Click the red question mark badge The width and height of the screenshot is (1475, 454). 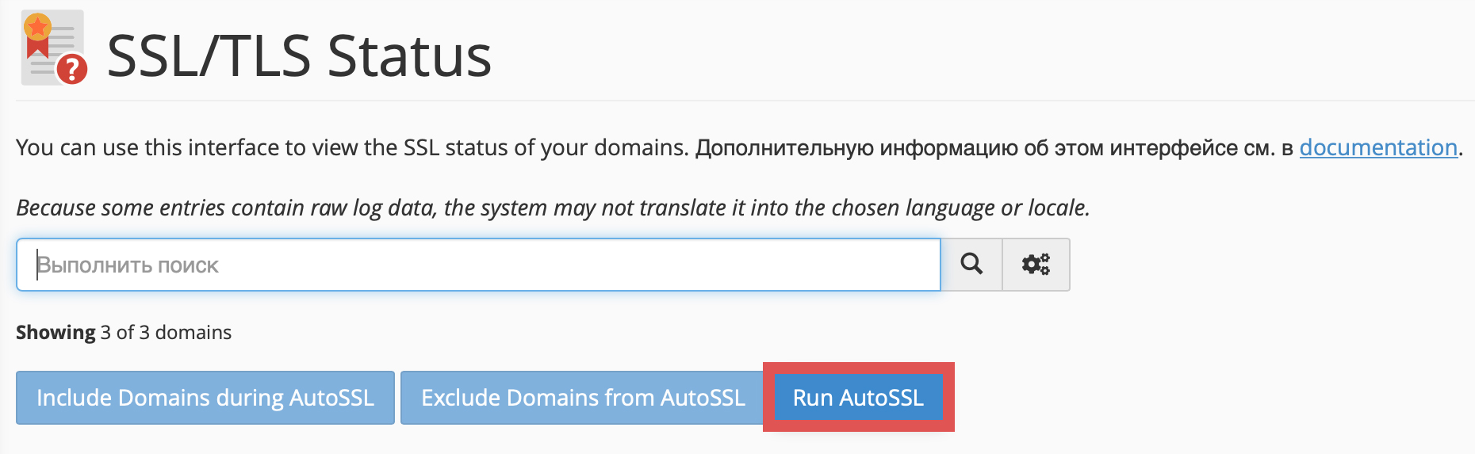pyautogui.click(x=72, y=70)
